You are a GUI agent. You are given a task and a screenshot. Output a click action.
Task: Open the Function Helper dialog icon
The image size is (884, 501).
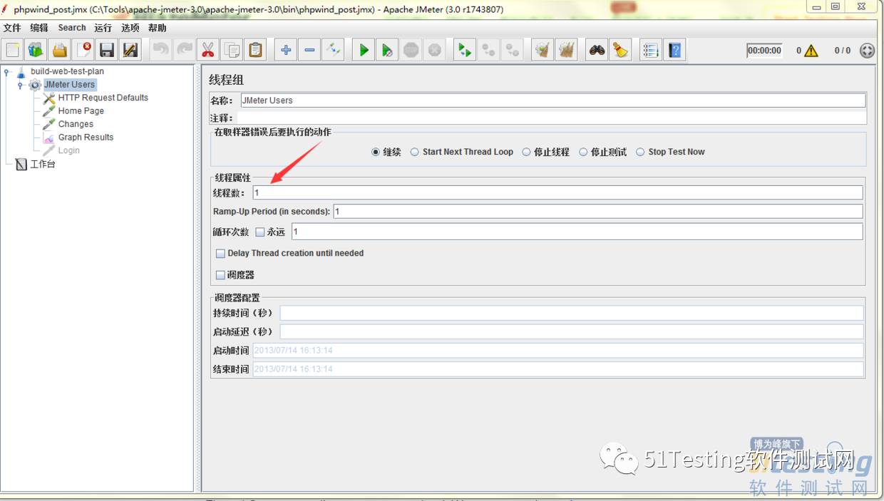click(x=650, y=50)
